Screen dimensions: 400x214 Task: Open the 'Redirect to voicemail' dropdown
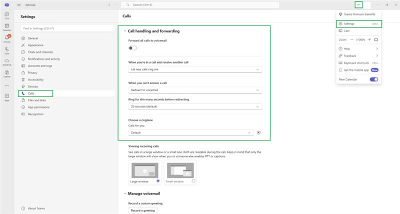coord(195,90)
